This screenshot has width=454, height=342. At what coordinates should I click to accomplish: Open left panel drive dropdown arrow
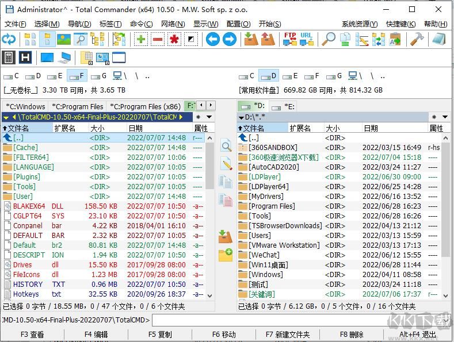6,117
